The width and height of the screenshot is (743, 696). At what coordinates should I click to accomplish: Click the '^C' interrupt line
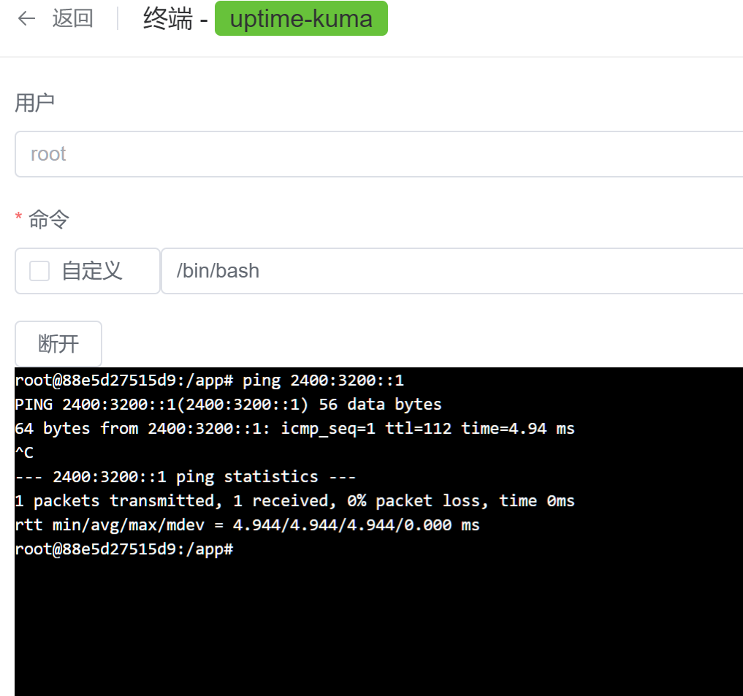click(24, 453)
